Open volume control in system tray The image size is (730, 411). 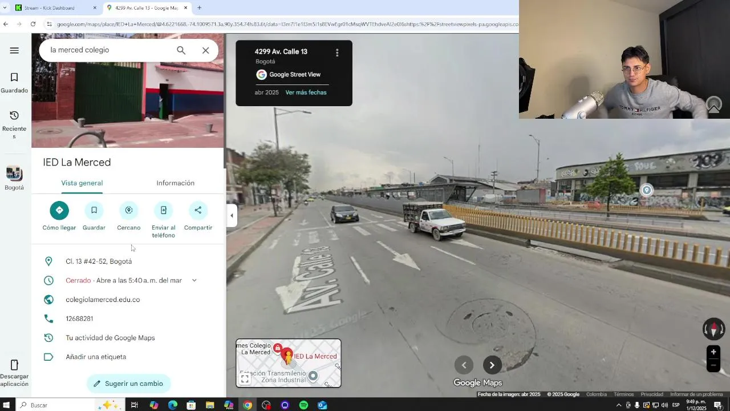(x=664, y=405)
